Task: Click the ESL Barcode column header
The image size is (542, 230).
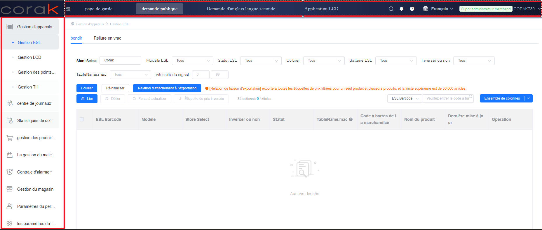Action: click(108, 119)
